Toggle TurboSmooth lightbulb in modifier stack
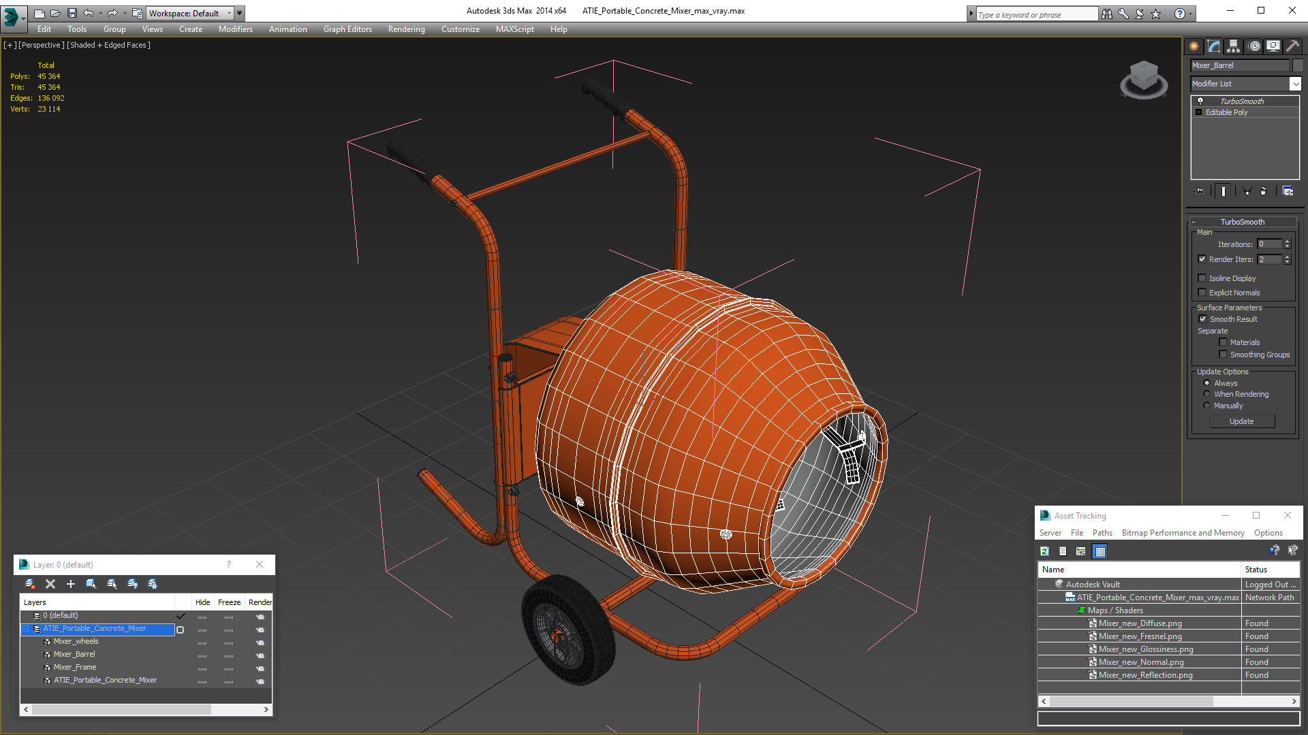Viewport: 1308px width, 735px height. (x=1200, y=101)
